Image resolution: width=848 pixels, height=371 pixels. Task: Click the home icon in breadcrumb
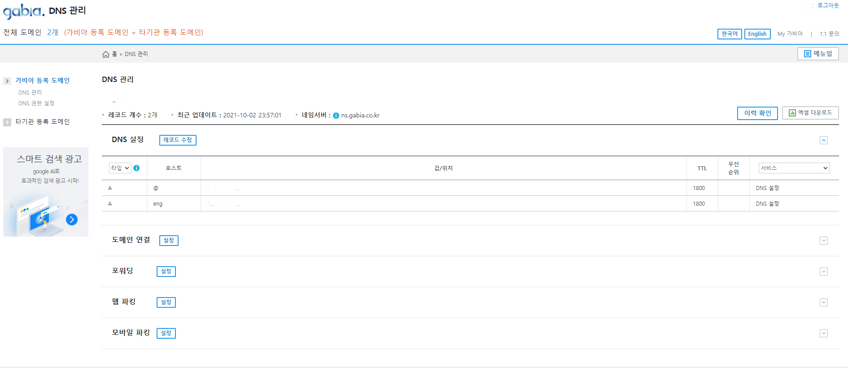(x=106, y=54)
